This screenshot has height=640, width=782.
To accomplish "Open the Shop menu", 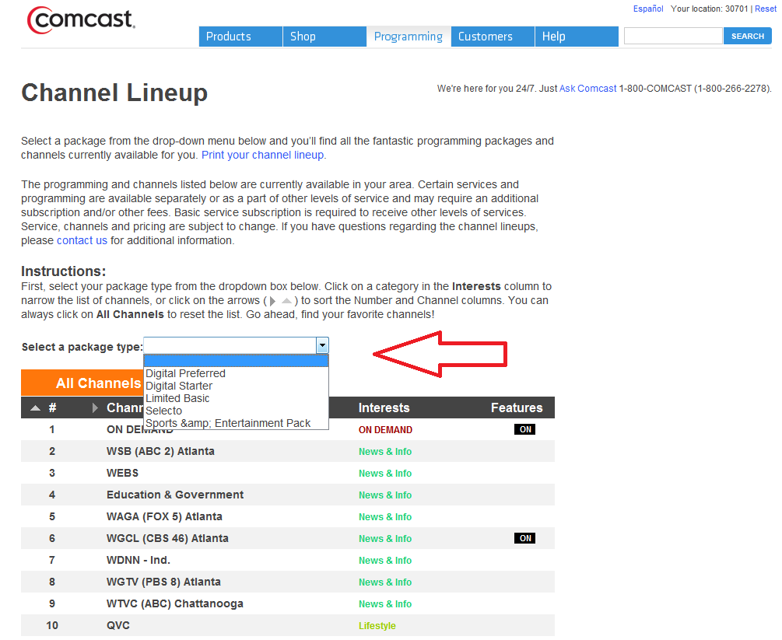I will coord(324,37).
